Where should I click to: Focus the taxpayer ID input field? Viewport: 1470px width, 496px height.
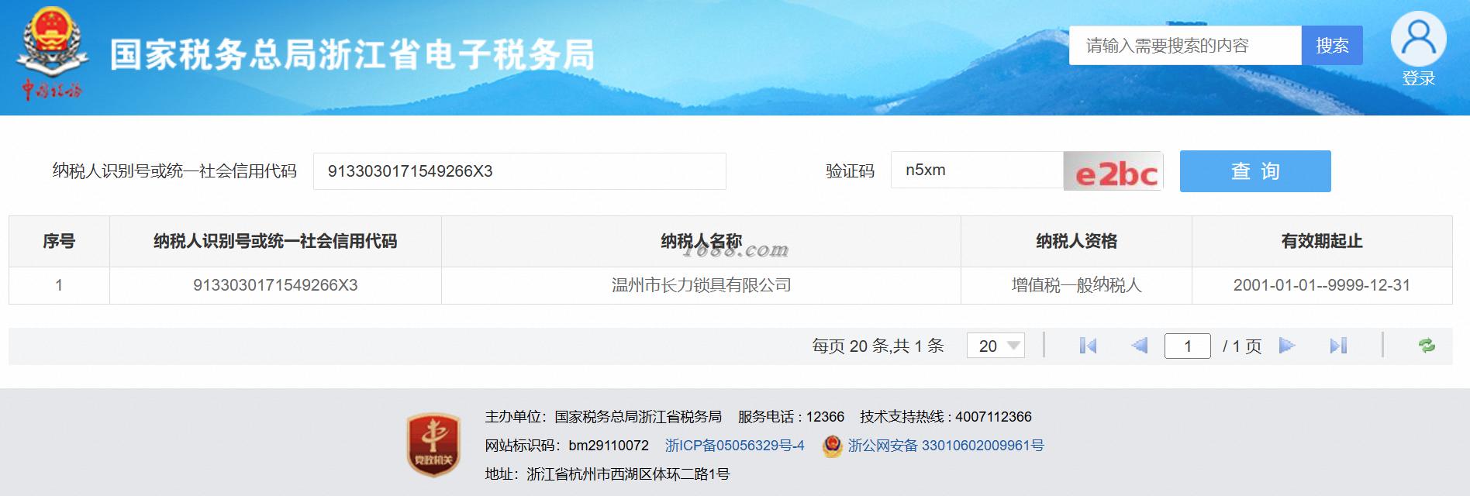pos(519,171)
